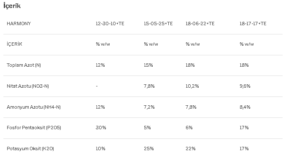286x159 pixels.
Task: Click the 18-17-17+TE column header
Action: click(x=253, y=23)
